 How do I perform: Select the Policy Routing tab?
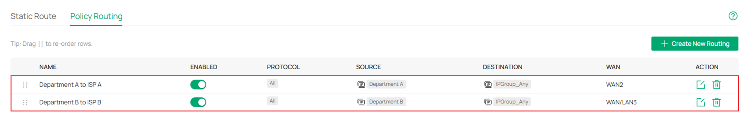tap(96, 16)
